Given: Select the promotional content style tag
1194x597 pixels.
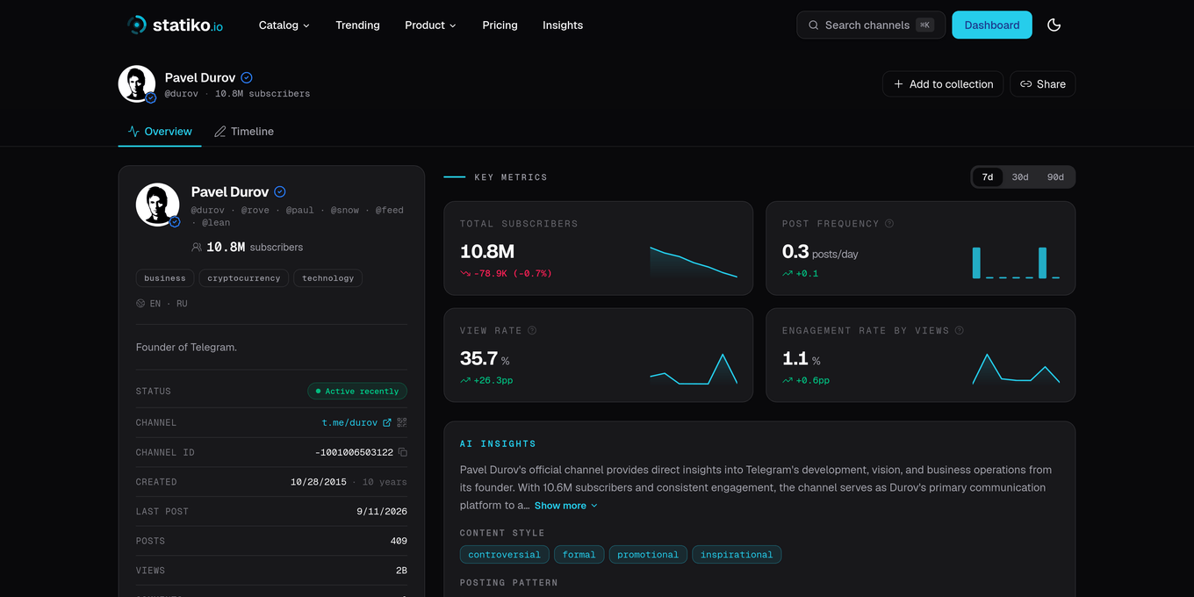Looking at the screenshot, I should point(648,555).
